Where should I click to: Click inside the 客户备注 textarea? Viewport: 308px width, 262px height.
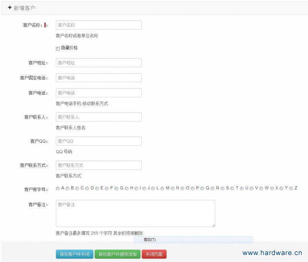tap(135, 213)
